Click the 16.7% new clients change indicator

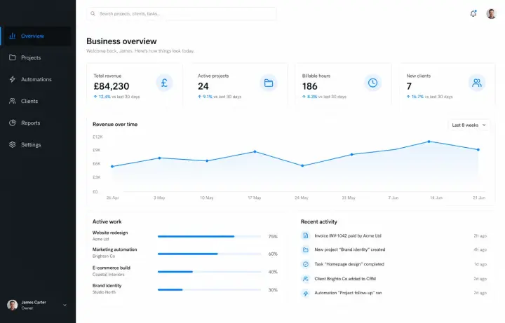click(415, 97)
